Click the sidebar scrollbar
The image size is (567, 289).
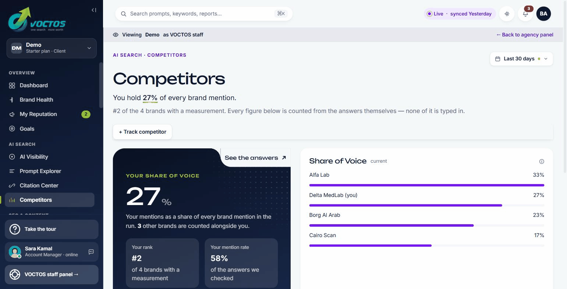pos(101,85)
